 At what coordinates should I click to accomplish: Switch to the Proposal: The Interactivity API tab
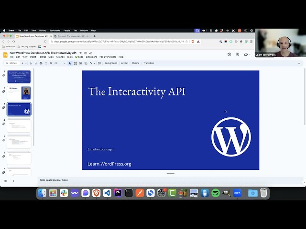tap(72, 36)
